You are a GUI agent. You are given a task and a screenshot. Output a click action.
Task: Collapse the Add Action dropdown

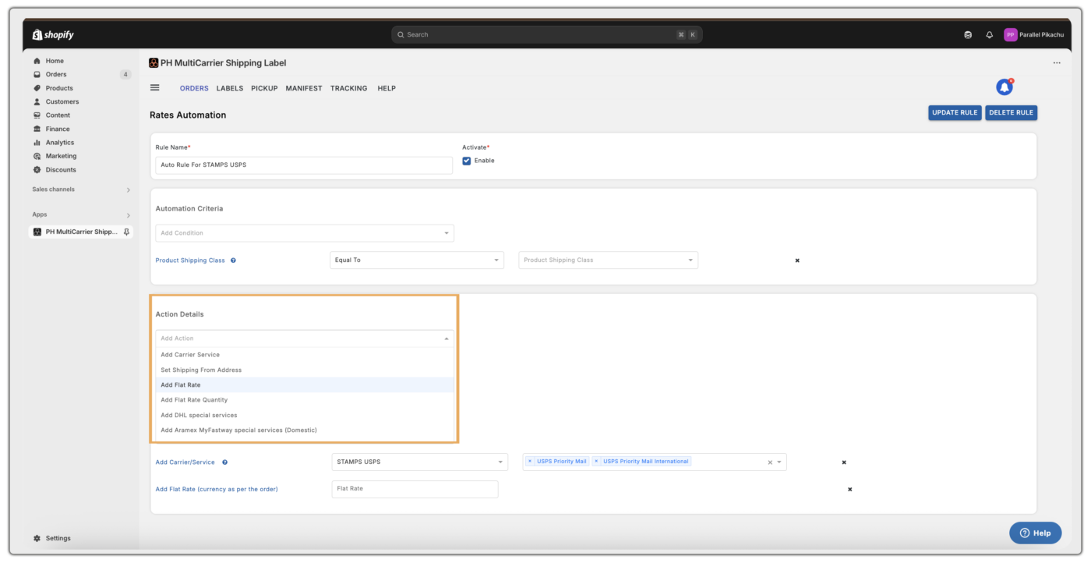point(447,338)
